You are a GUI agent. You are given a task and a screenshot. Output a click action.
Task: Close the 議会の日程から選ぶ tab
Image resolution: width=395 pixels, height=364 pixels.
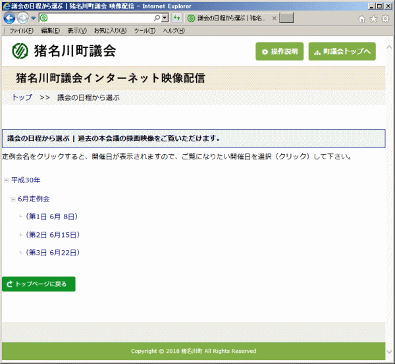(x=274, y=18)
